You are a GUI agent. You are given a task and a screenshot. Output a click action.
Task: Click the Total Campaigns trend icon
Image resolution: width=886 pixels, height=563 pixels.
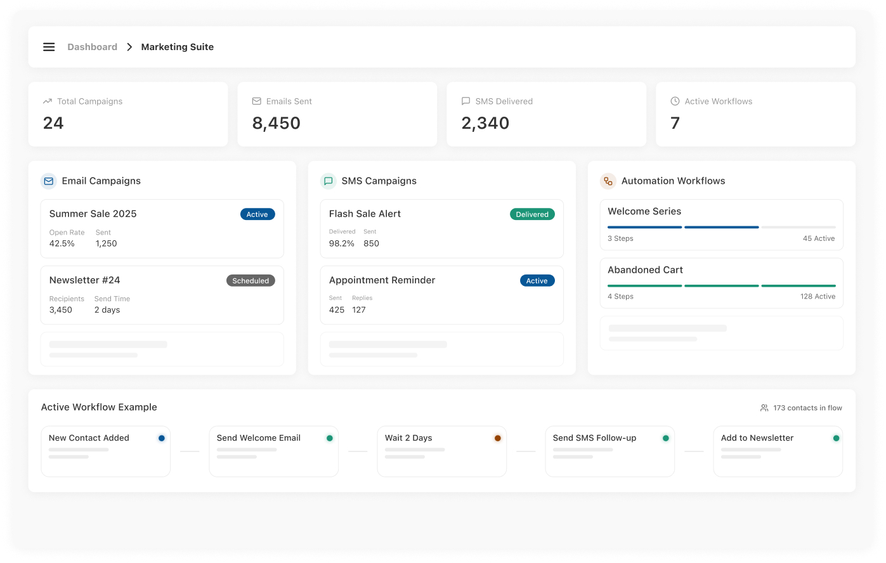pos(48,101)
